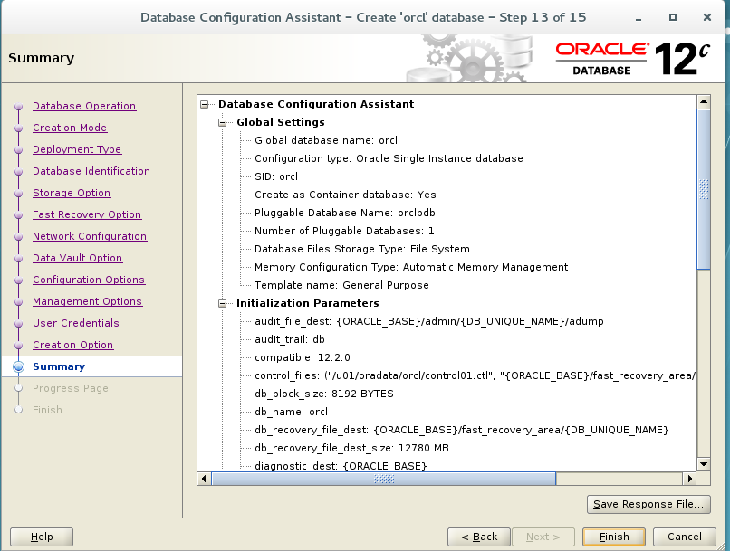Screen dimensions: 730x551
Task: Click the vertical scrollbar thumb
Action: [x=704, y=189]
